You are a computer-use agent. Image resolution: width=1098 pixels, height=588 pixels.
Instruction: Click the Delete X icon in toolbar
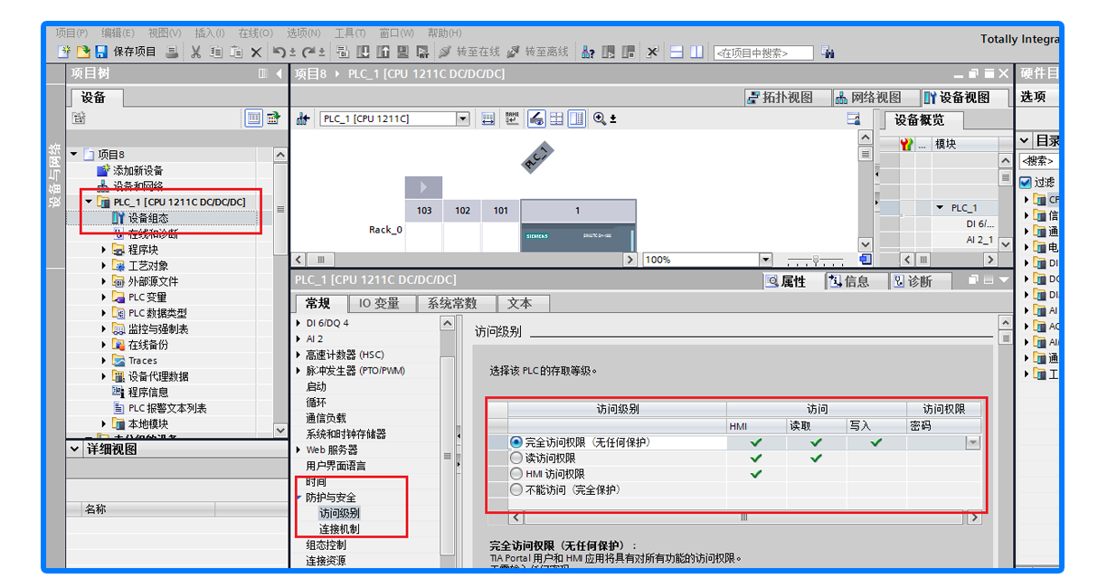tap(256, 52)
